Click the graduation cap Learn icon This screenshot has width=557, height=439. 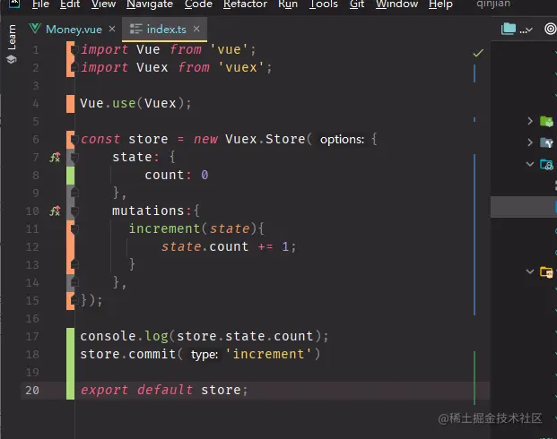pos(12,59)
